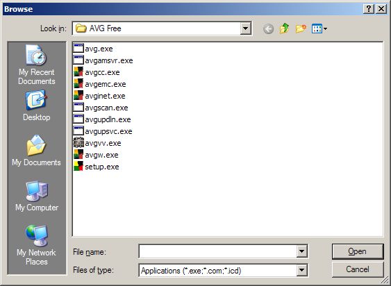Click the question mark Help button
The image size is (391, 286).
tap(369, 9)
